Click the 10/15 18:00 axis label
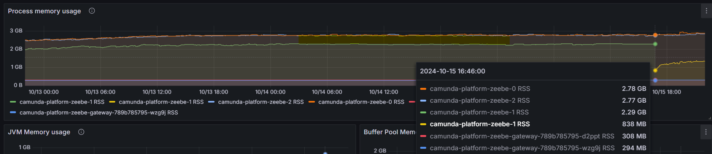This screenshot has width=712, height=154. (x=667, y=92)
